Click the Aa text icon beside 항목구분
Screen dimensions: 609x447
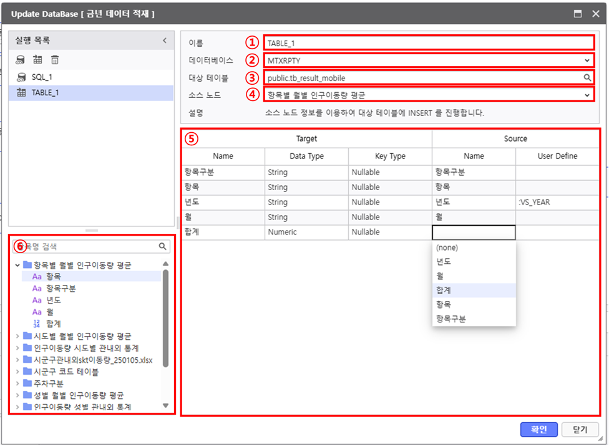(x=37, y=288)
